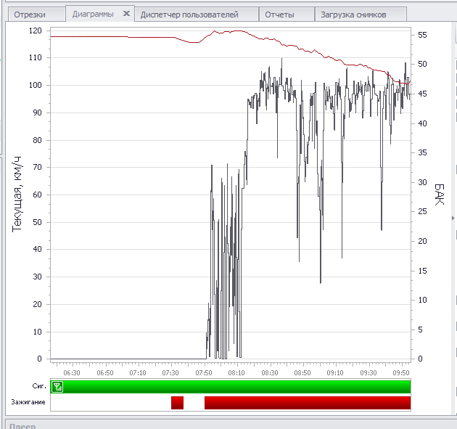457x429 pixels.
Task: Click the Зажигание row label
Action: pyautogui.click(x=28, y=402)
